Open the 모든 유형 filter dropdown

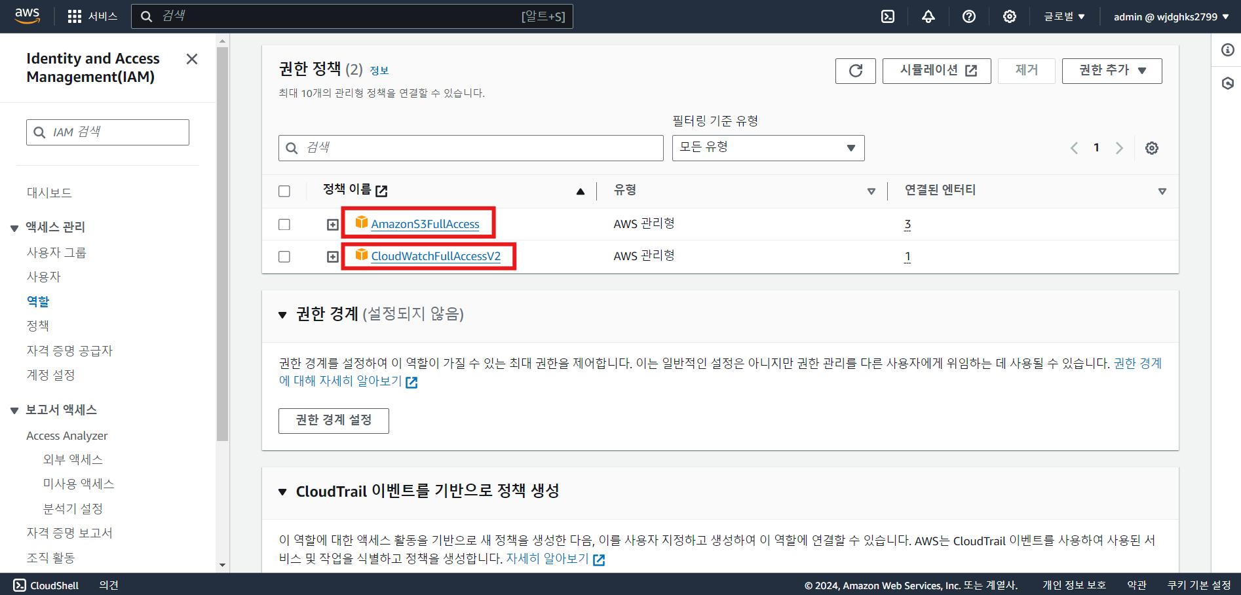[768, 148]
